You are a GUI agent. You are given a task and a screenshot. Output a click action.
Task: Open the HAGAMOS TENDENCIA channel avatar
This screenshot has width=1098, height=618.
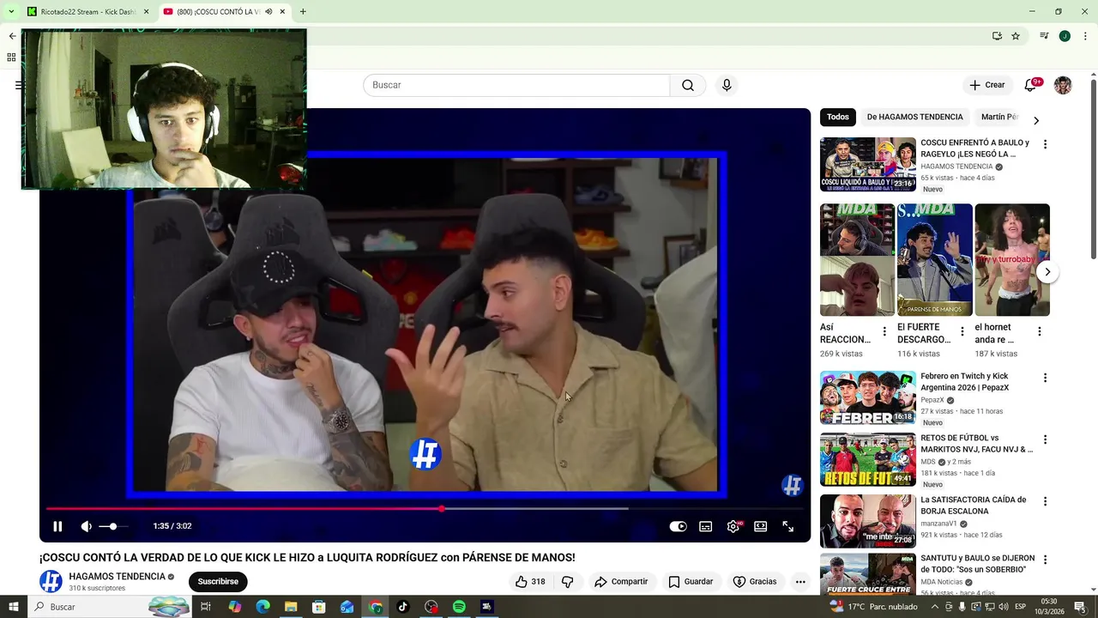[51, 582]
